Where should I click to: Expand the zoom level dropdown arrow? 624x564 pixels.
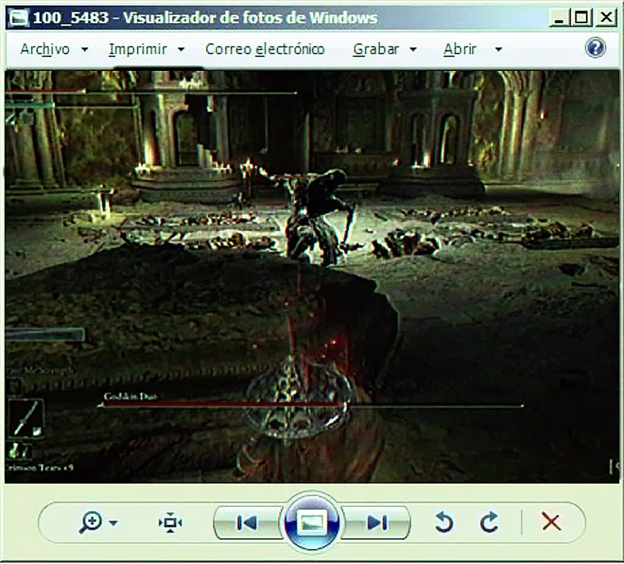pyautogui.click(x=113, y=523)
